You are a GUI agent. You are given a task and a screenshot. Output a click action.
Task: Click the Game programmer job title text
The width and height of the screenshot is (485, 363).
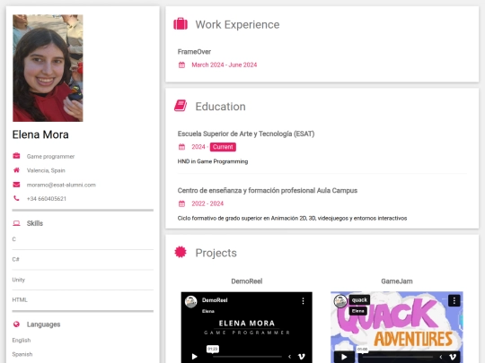pyautogui.click(x=50, y=157)
